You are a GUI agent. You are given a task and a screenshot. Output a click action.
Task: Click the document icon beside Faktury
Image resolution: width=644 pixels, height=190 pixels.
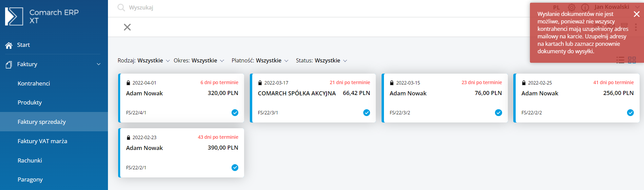[9, 64]
